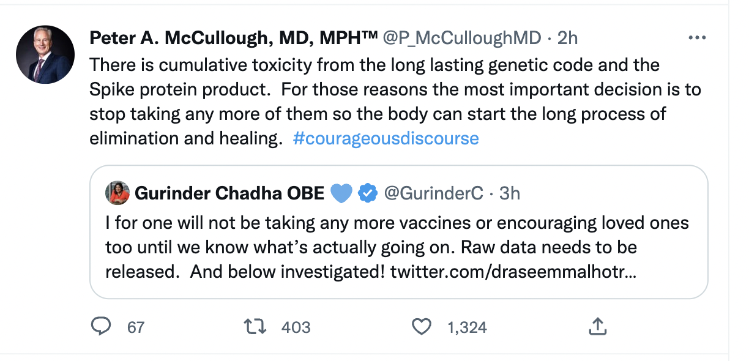Click the 403 retweet count
Image resolution: width=749 pixels, height=361 pixels.
296,327
